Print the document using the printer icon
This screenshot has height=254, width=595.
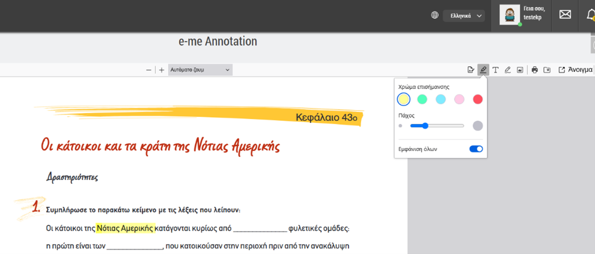(535, 70)
